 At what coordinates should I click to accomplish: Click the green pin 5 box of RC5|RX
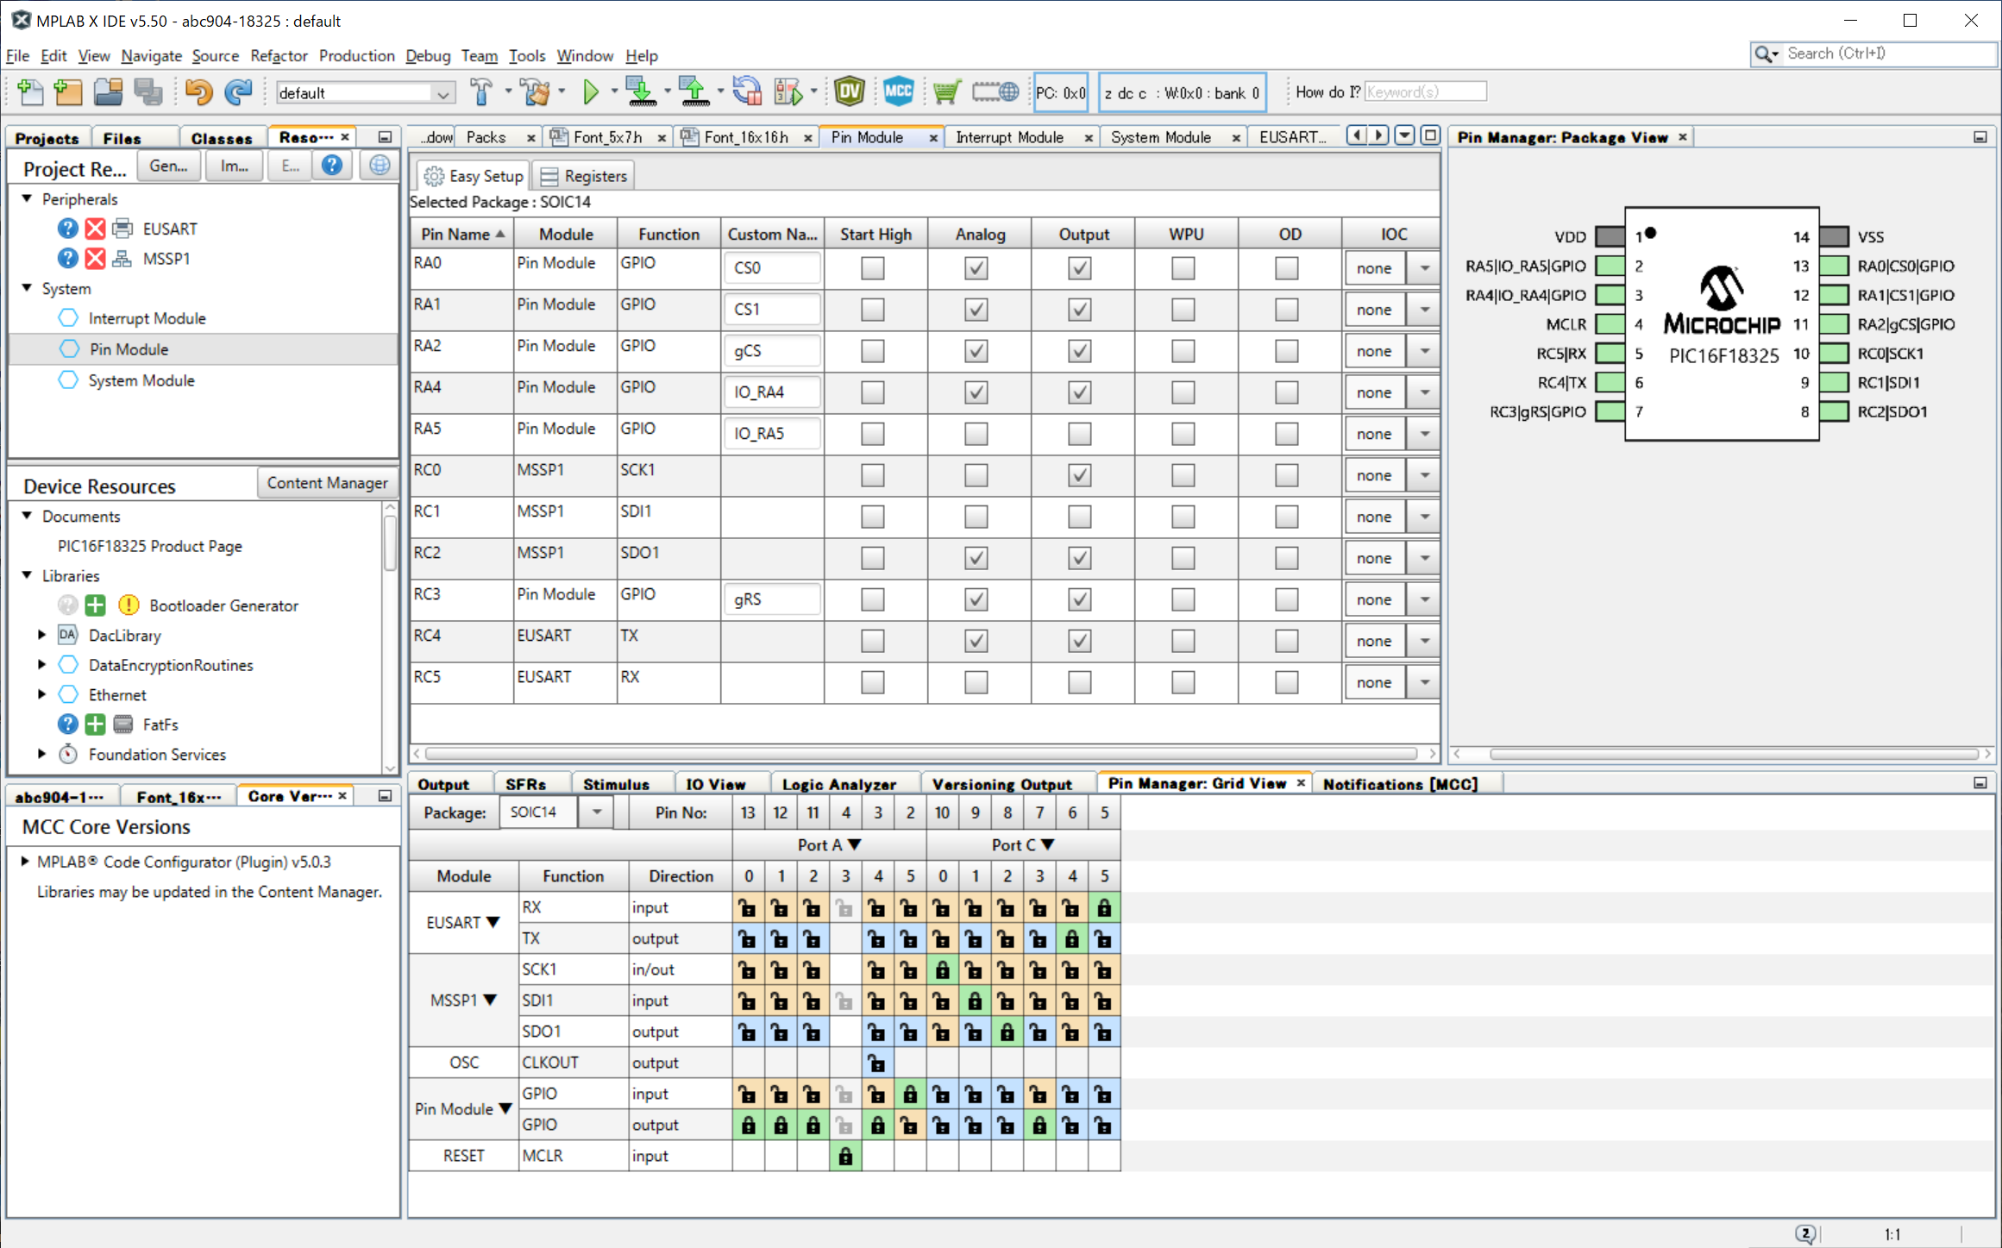tap(1610, 354)
